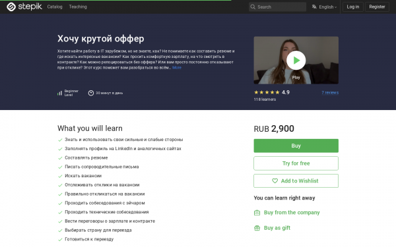Viewport: 396px width, 247px height.
Task: Click the Try for free button
Action: tap(296, 163)
